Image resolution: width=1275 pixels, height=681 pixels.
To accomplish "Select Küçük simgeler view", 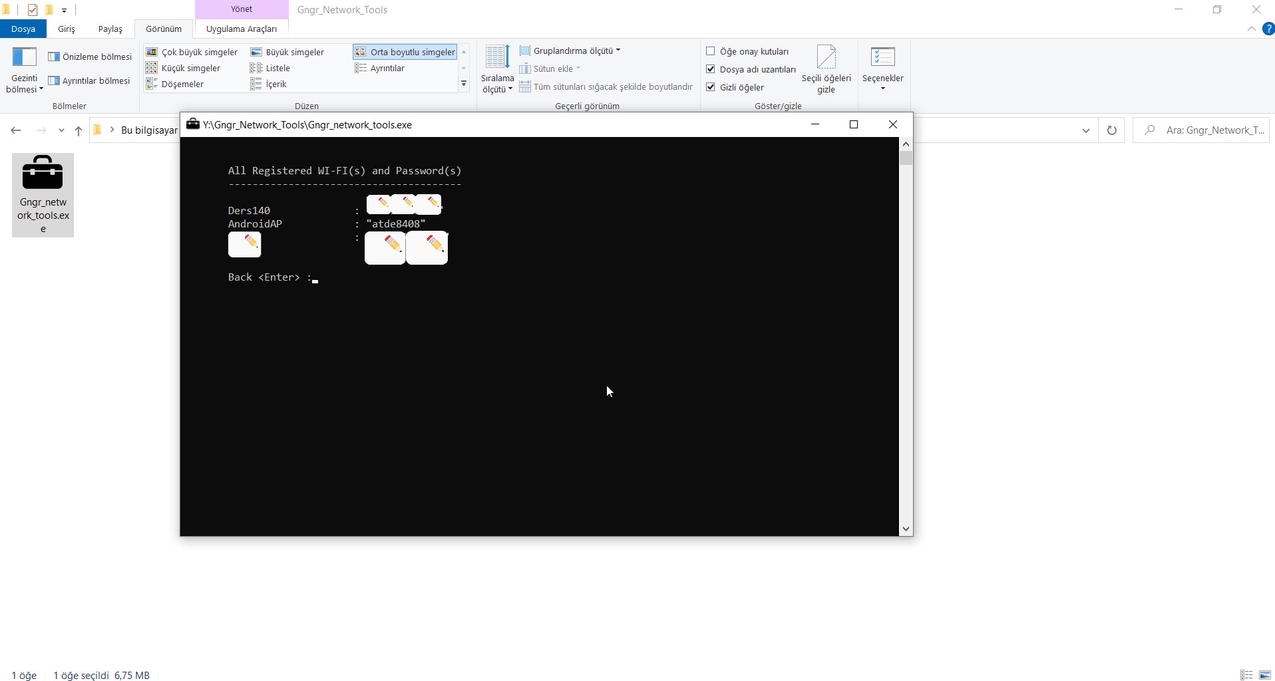I will click(183, 68).
